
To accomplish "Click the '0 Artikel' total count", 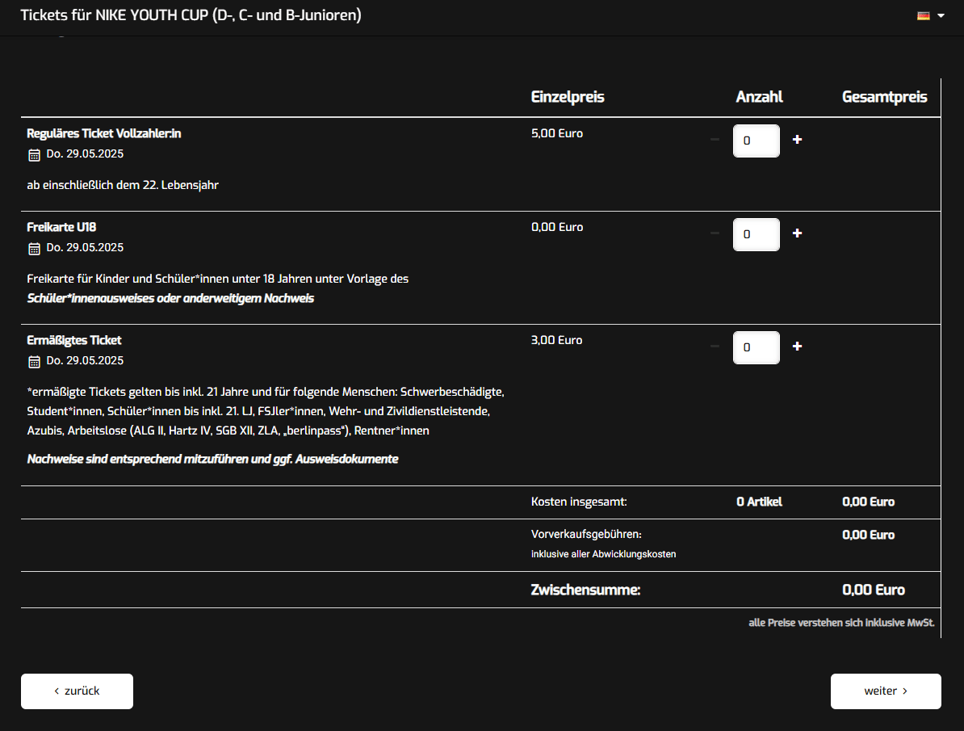I will 759,502.
